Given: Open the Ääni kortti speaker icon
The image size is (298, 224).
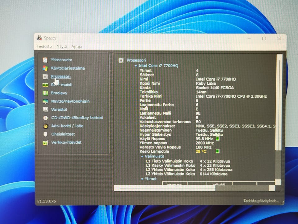Looking at the screenshot, I should (45, 126).
